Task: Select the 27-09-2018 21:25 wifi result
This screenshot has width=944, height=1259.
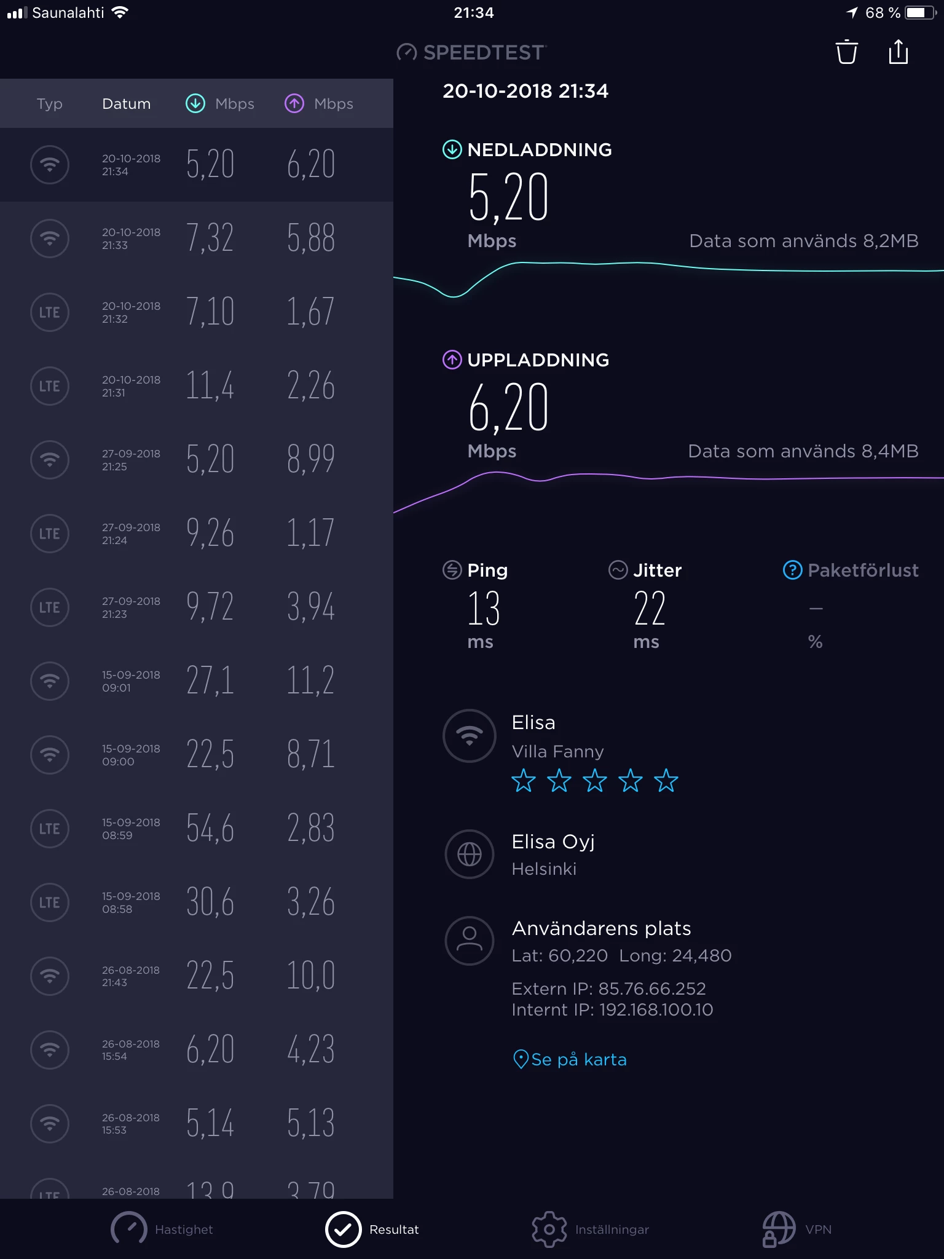Action: pos(197,460)
